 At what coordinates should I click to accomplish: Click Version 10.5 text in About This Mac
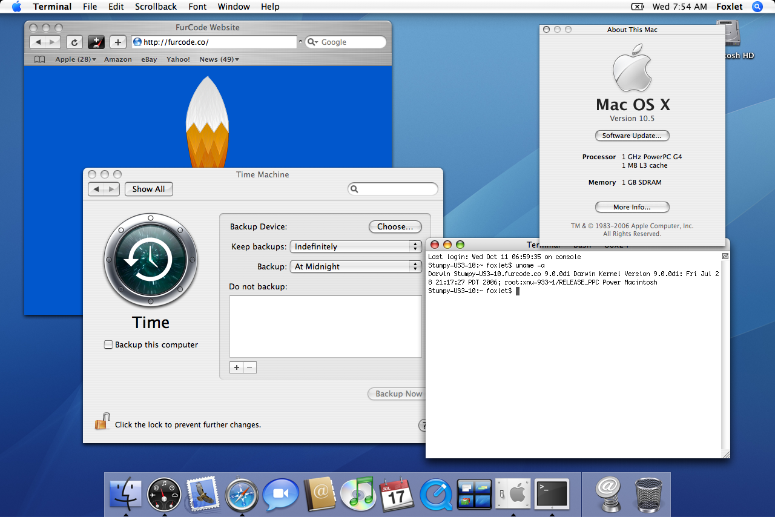tap(632, 118)
